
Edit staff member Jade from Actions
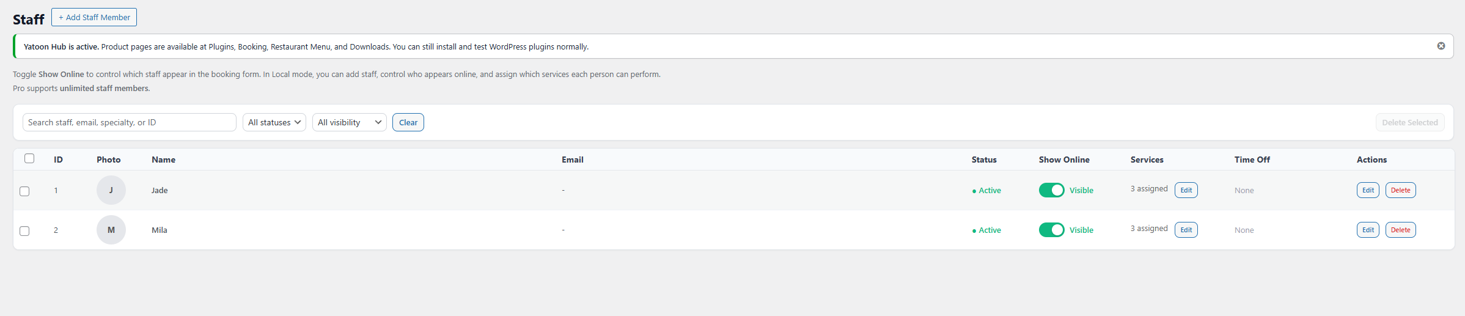[1368, 190]
